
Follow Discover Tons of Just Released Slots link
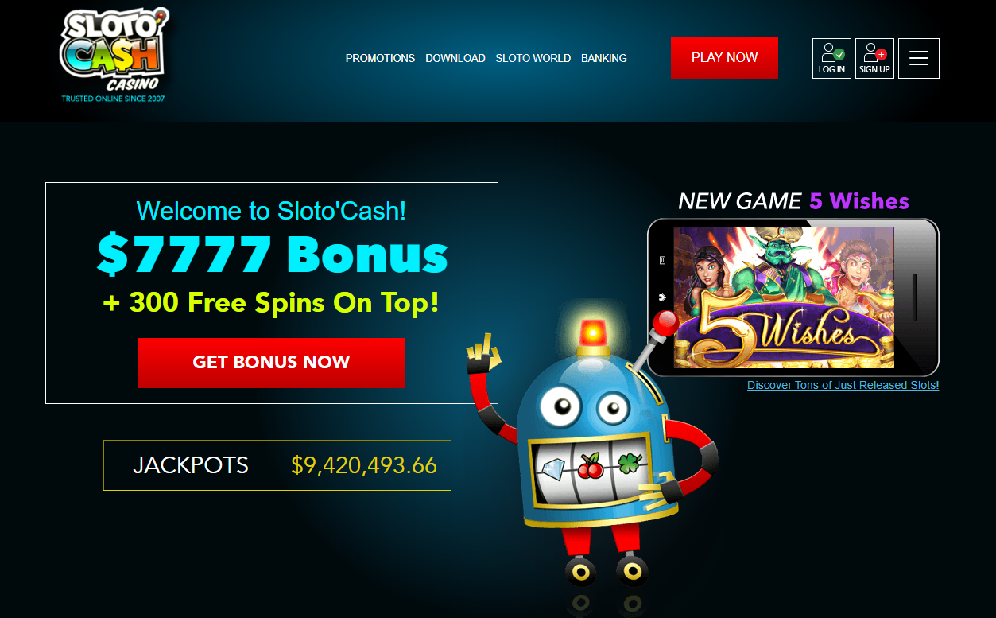tap(843, 385)
